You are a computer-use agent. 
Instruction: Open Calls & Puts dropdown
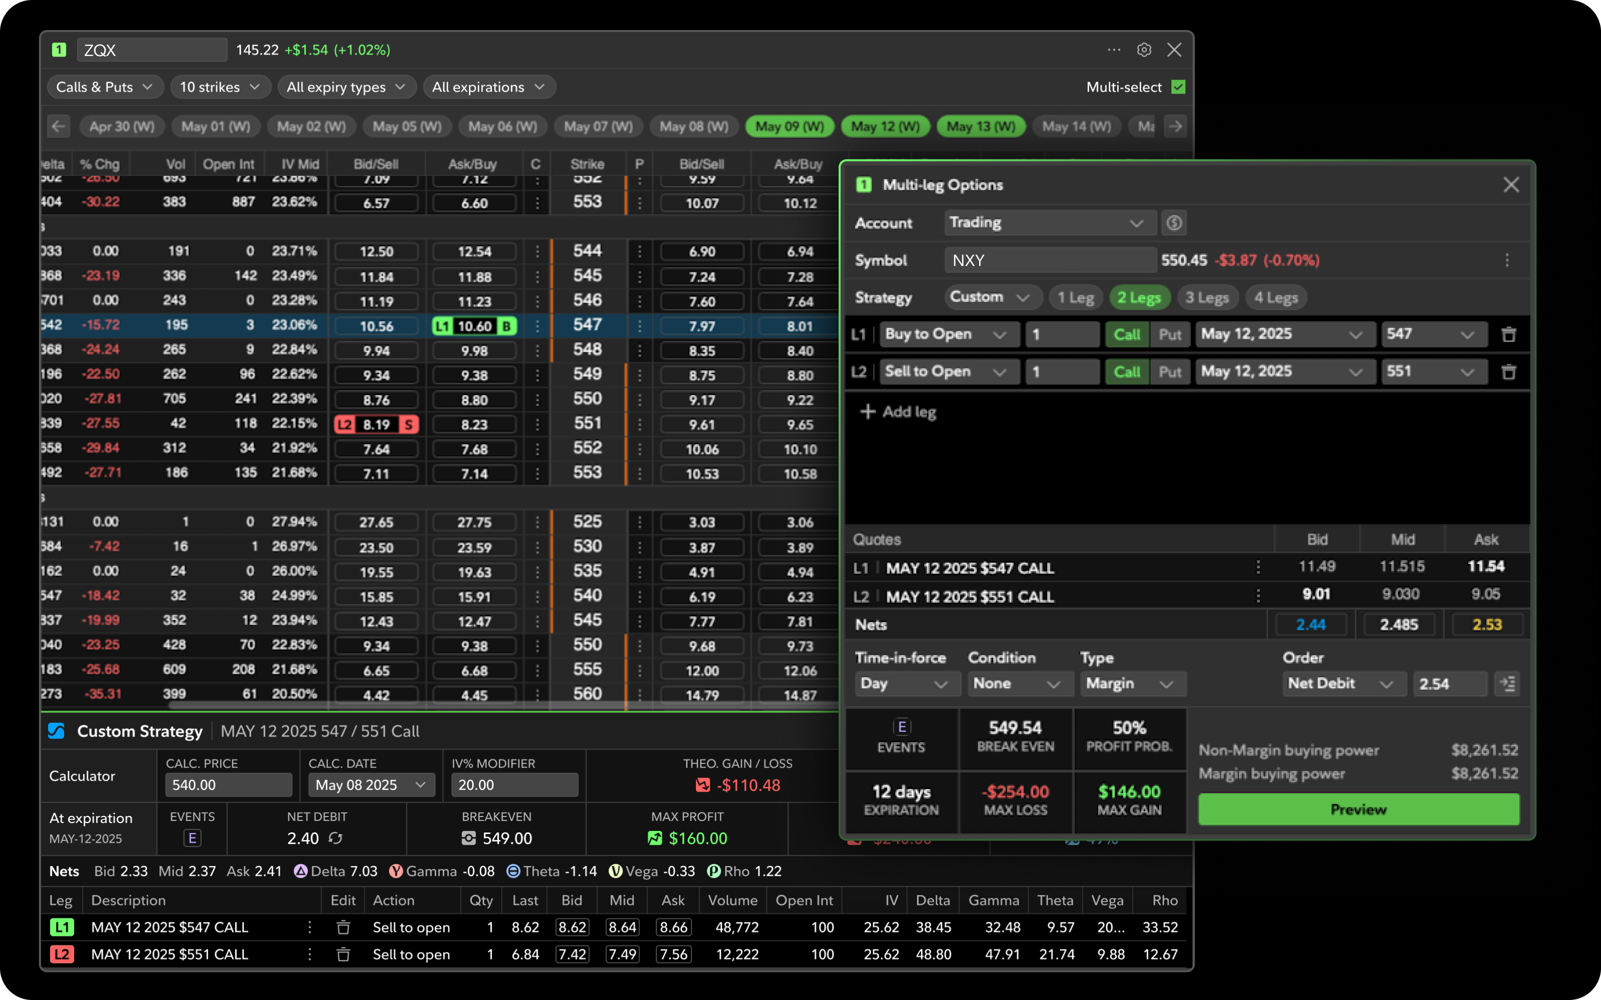click(105, 87)
